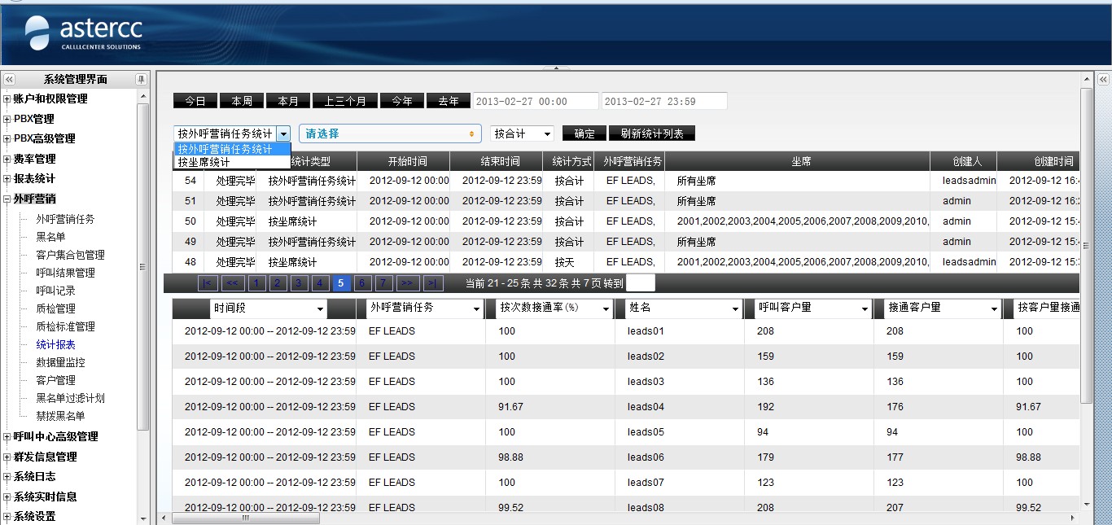Collapse the left sidebar with double-arrow icon
This screenshot has width=1112, height=525.
coord(9,79)
